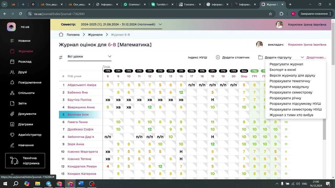Choose Журнал з тими хто вибув
The image size is (335, 188).
tap(291, 115)
